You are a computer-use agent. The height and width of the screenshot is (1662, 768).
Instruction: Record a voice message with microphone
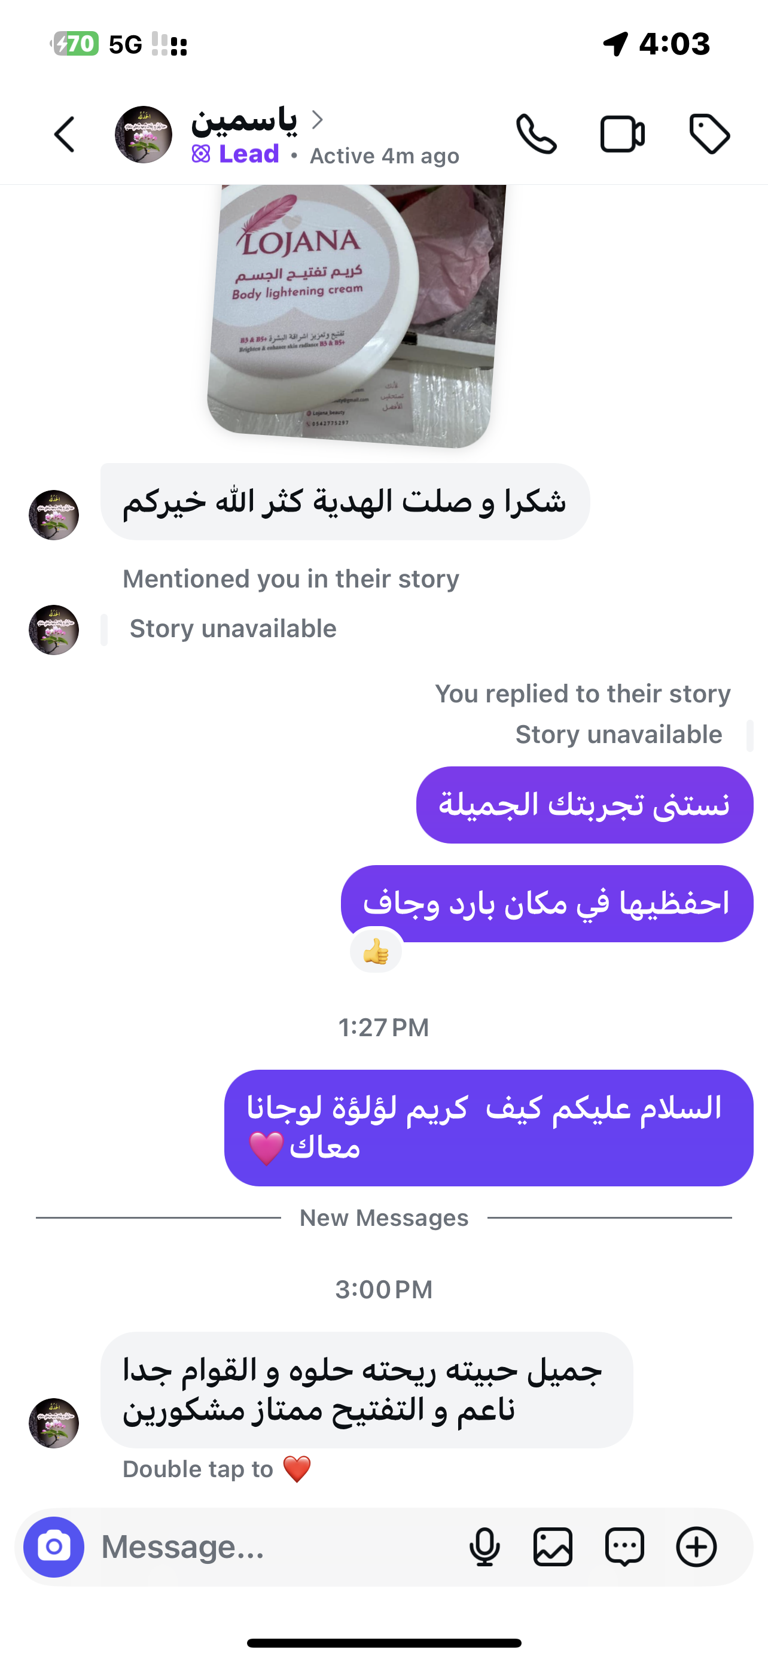[x=484, y=1547]
